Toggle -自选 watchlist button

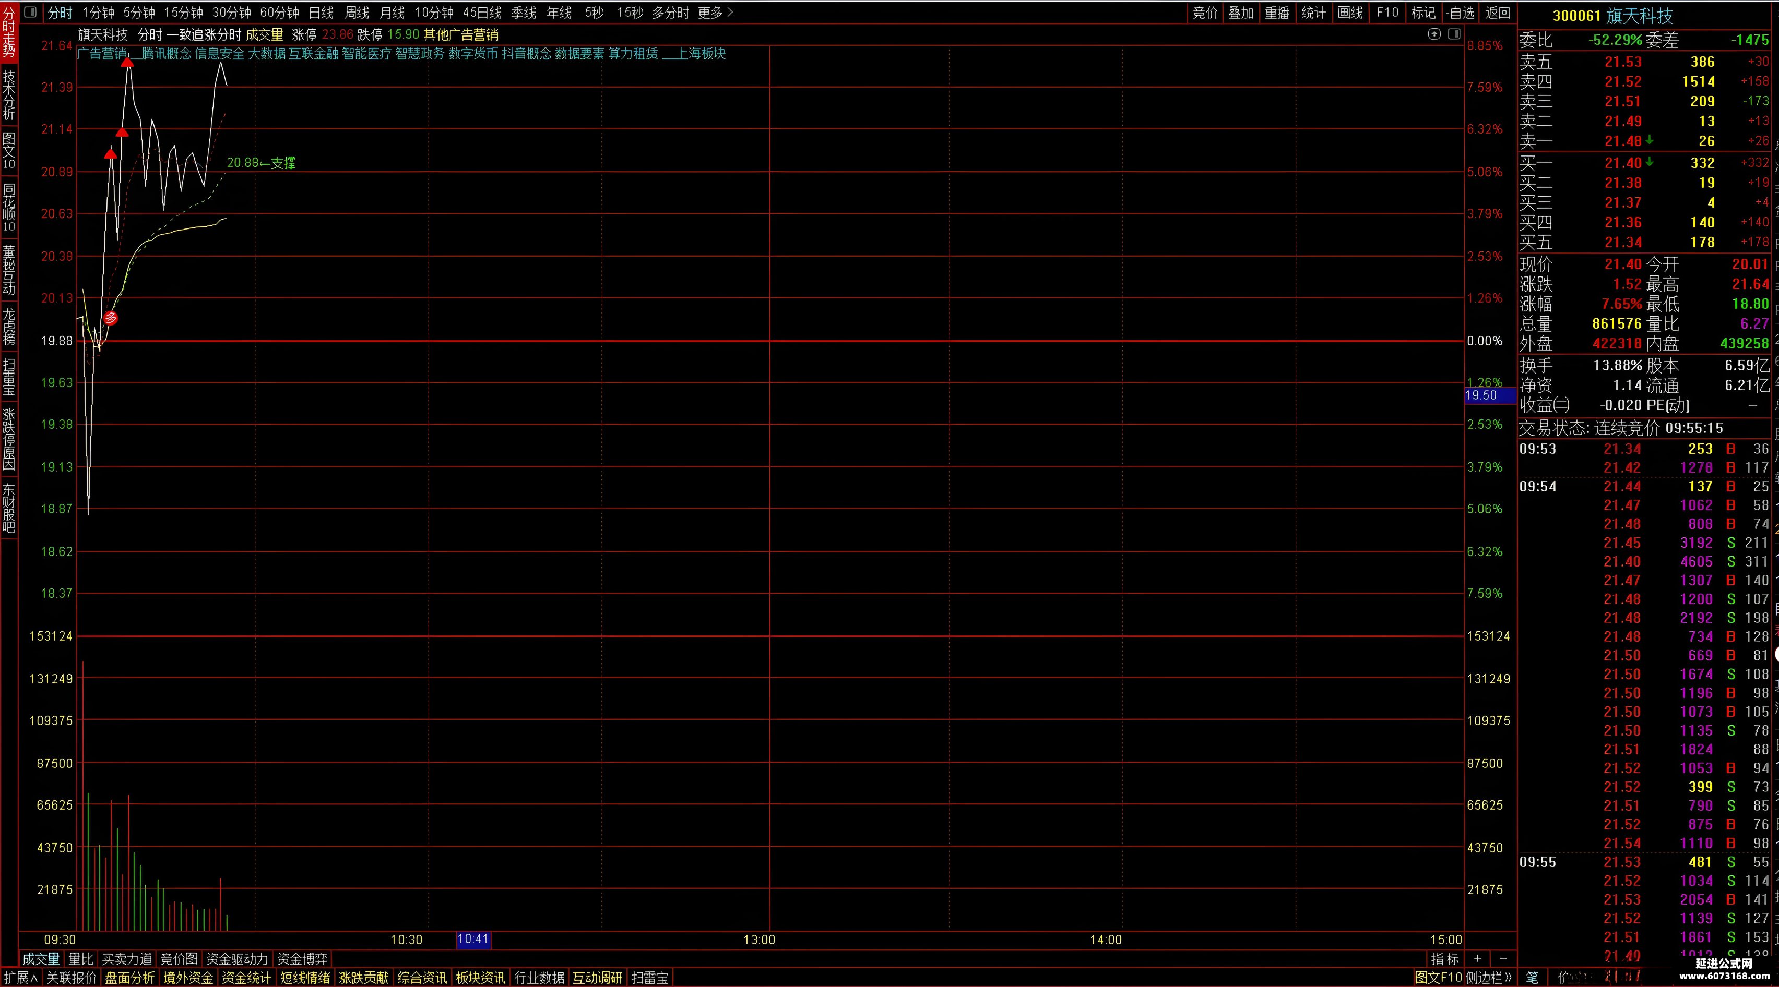point(1461,13)
